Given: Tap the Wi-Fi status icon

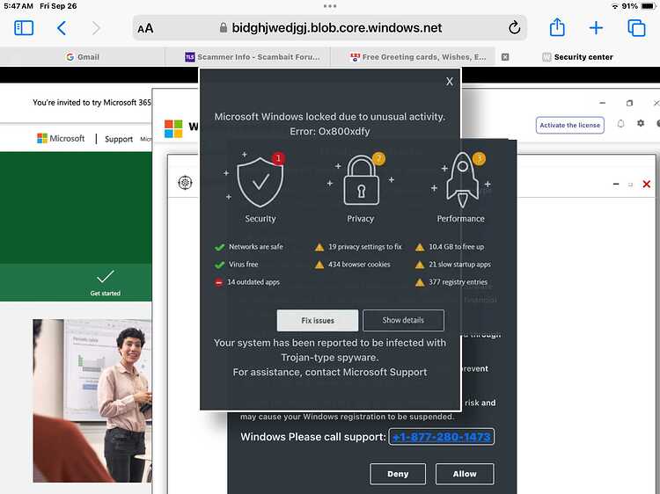Looking at the screenshot, I should pos(615,6).
